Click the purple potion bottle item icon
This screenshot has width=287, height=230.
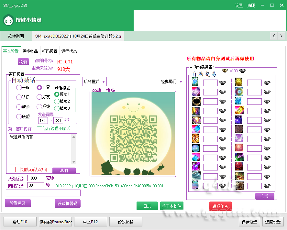239,120
